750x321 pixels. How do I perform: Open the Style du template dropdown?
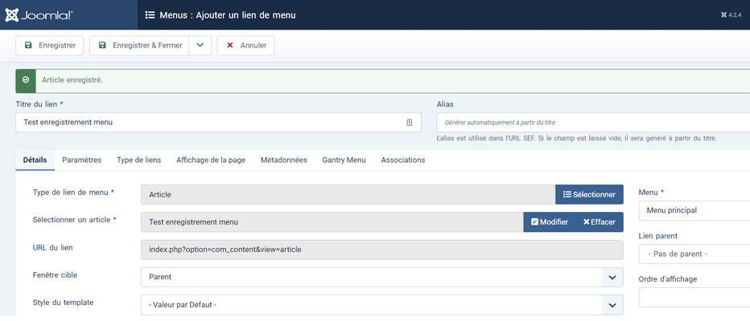click(x=382, y=305)
